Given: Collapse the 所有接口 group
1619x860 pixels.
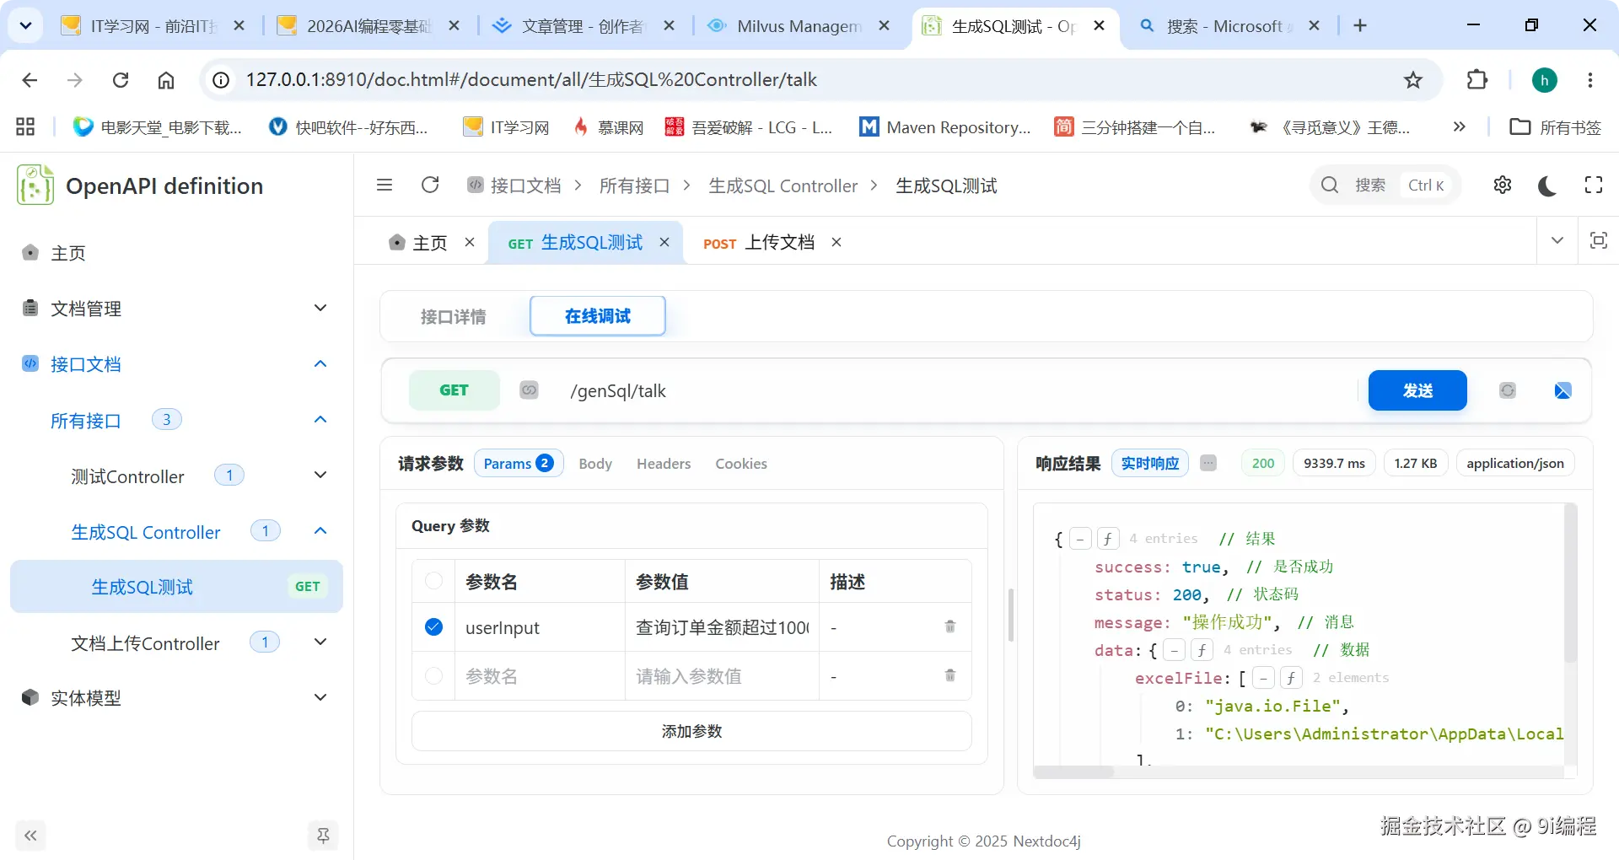Looking at the screenshot, I should coord(320,420).
